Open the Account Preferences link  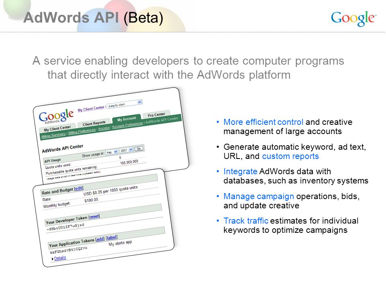pos(127,124)
